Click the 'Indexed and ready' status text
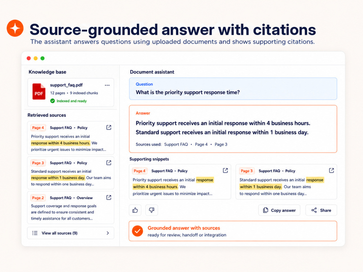The width and height of the screenshot is (363, 272). [x=72, y=101]
